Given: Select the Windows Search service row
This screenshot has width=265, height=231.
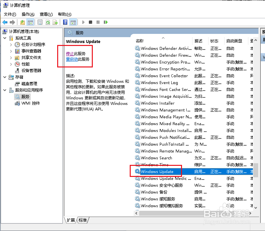Looking at the screenshot, I should pyautogui.click(x=194, y=158).
